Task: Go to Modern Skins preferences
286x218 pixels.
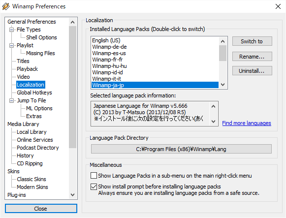Action: coord(32,187)
